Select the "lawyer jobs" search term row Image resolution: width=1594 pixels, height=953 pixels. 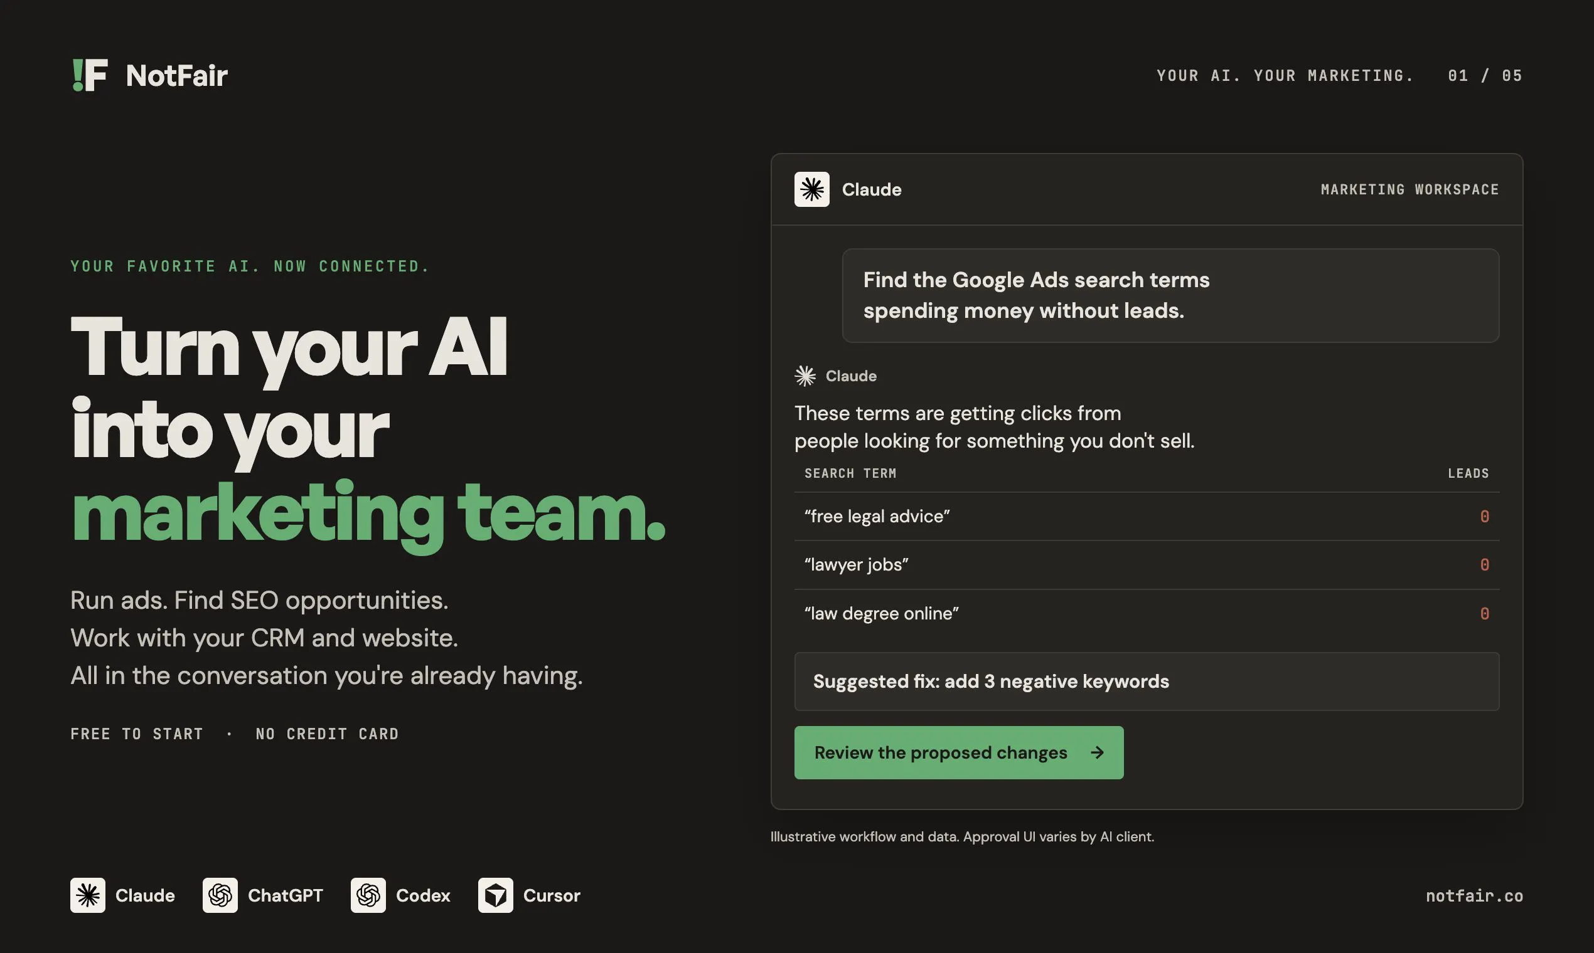click(x=1147, y=565)
